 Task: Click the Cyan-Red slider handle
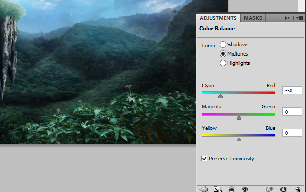point(220,96)
